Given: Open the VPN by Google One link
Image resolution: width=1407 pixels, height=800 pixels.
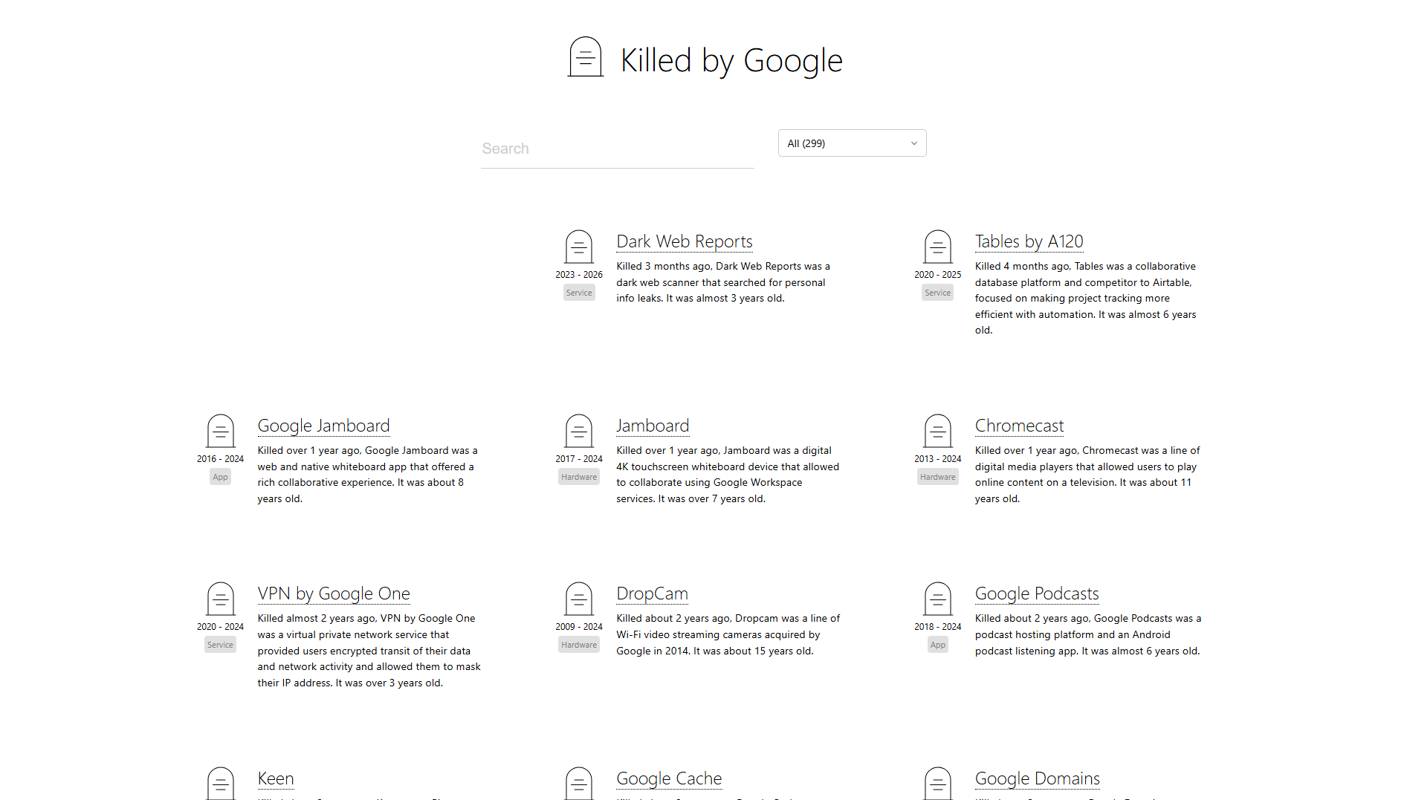Looking at the screenshot, I should tap(334, 594).
